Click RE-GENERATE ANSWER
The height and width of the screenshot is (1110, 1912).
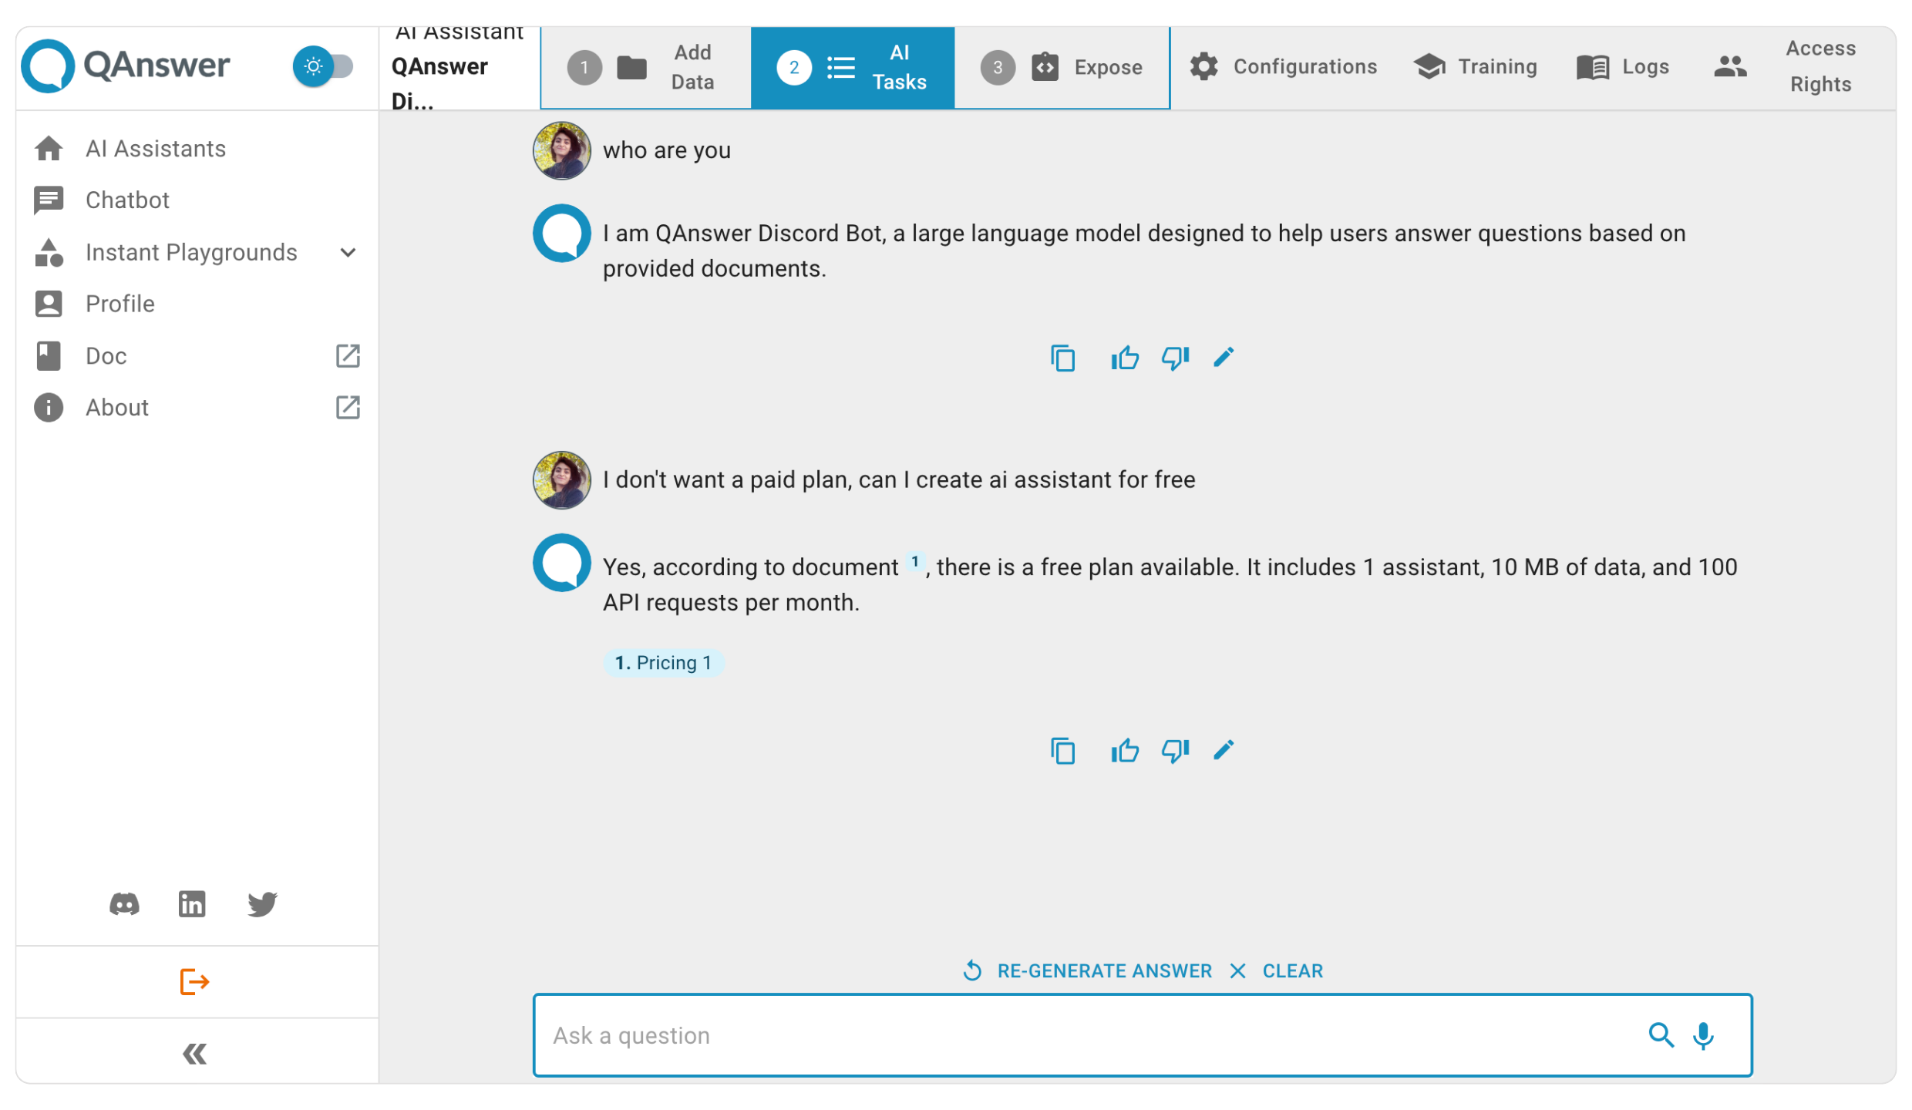(x=1088, y=970)
